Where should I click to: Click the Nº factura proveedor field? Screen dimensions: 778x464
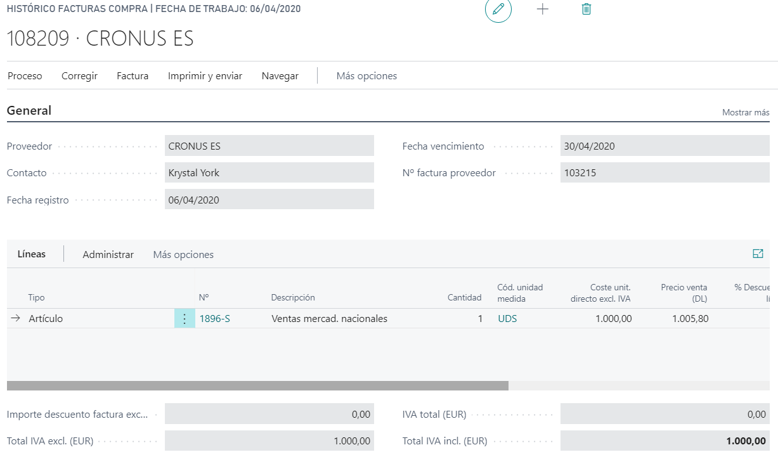pyautogui.click(x=665, y=172)
